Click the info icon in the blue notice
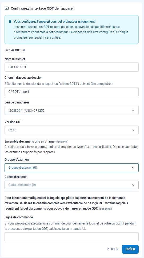 [10, 22]
